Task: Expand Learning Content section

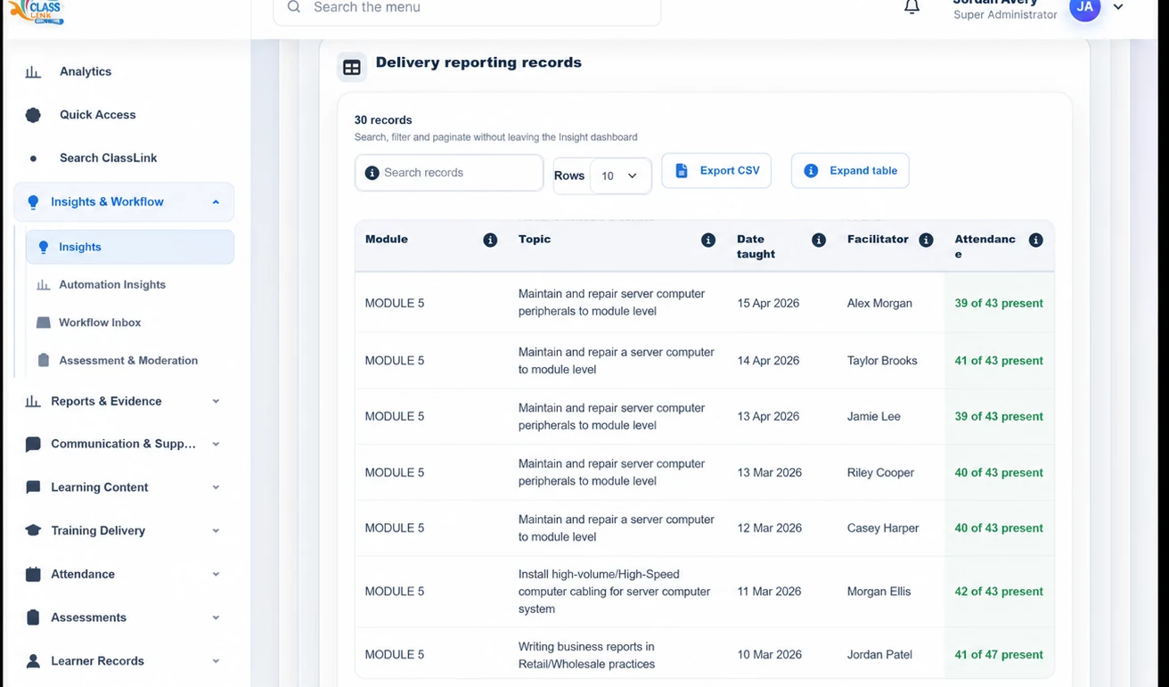Action: pos(124,487)
